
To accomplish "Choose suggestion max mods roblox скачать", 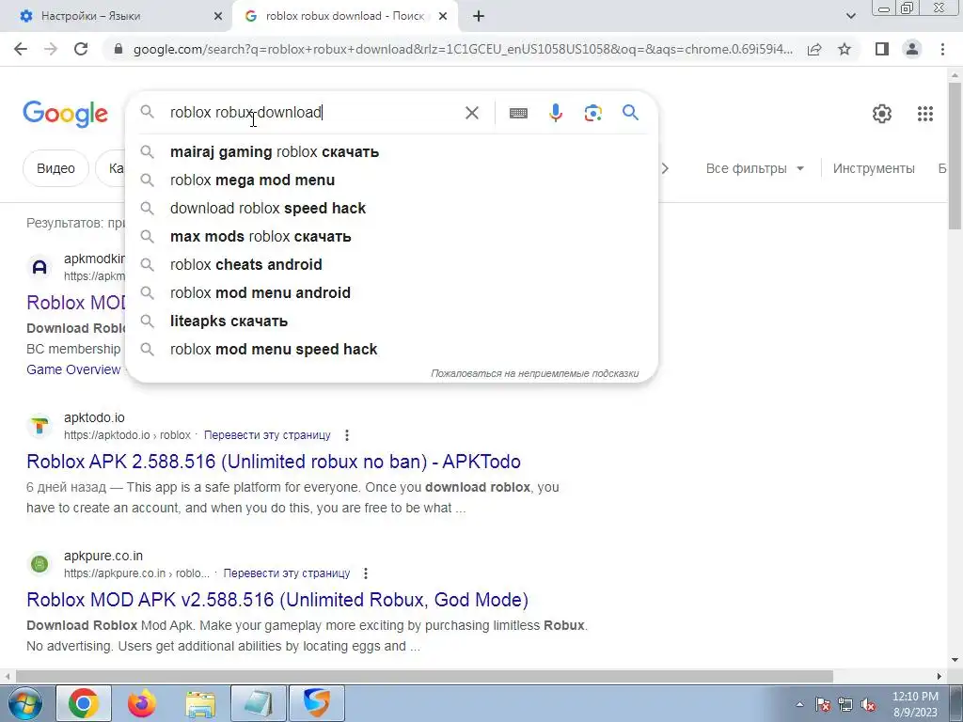I will coord(392,236).
